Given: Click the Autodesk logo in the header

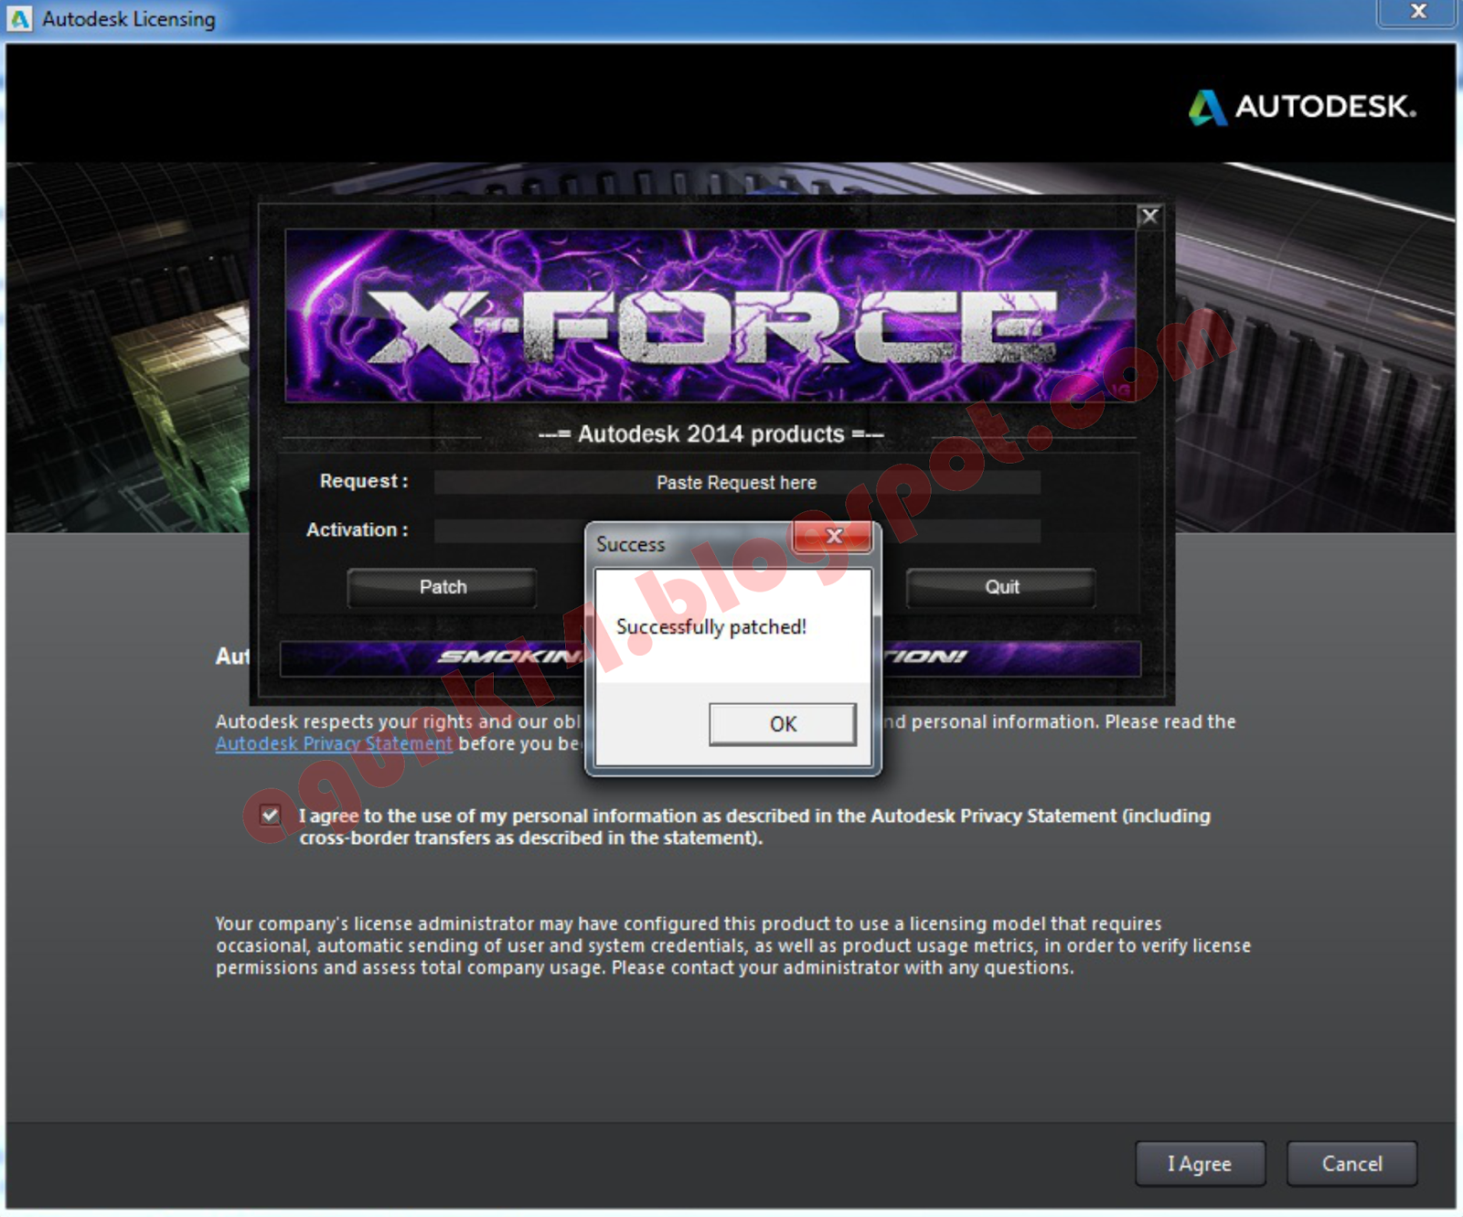Looking at the screenshot, I should click(1302, 107).
